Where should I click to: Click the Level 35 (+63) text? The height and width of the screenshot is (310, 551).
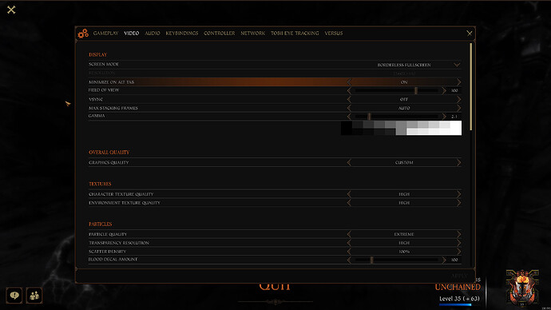(x=459, y=298)
